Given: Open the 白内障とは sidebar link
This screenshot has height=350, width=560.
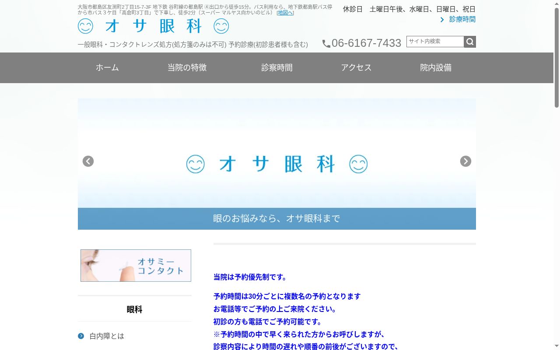Looking at the screenshot, I should (x=107, y=336).
